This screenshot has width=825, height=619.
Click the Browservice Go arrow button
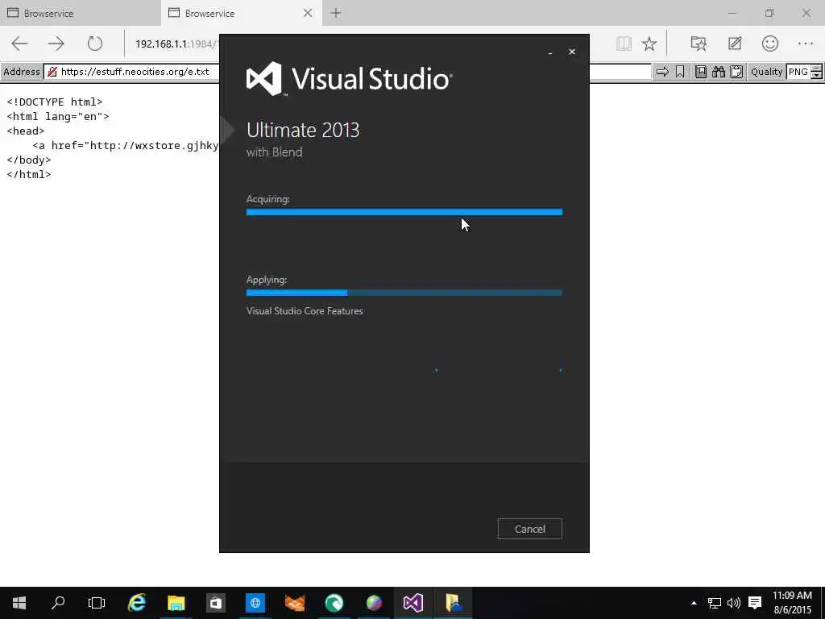[662, 72]
